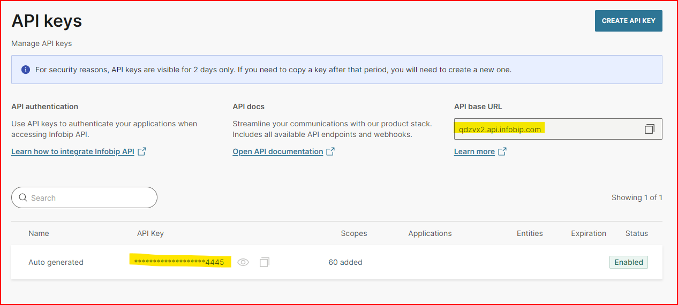Image resolution: width=678 pixels, height=305 pixels.
Task: Open API documentation link
Action: [284, 151]
